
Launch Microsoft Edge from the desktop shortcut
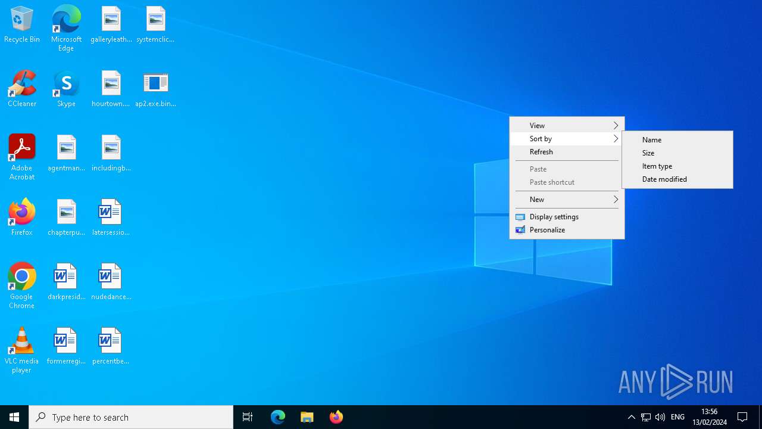(66, 28)
